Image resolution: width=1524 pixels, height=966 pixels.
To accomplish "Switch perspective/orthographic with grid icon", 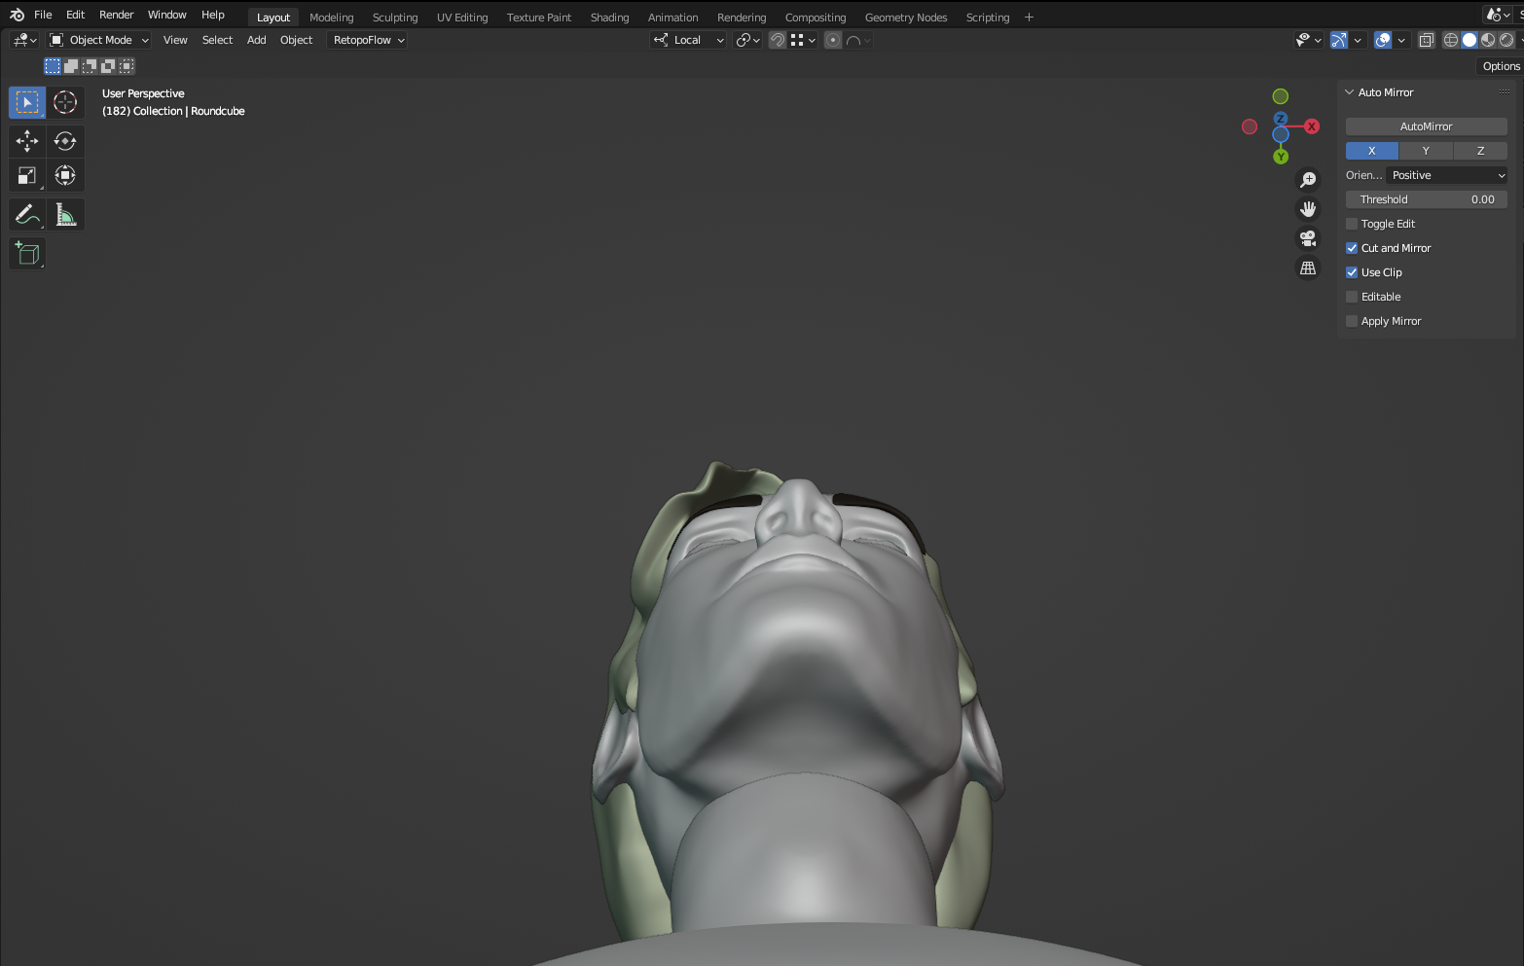I will coord(1308,268).
